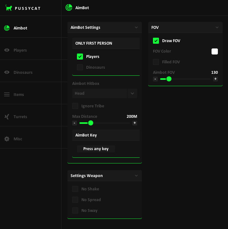Open the Misc section label in the sidebar
228x229 pixels.
coord(18,139)
